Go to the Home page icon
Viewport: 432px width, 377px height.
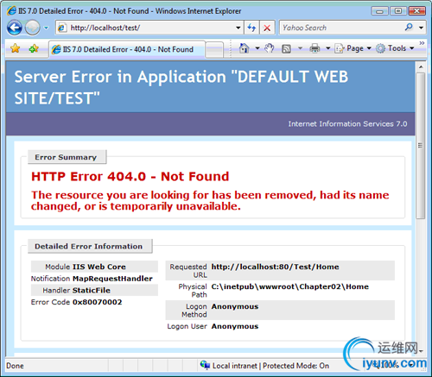(245, 48)
